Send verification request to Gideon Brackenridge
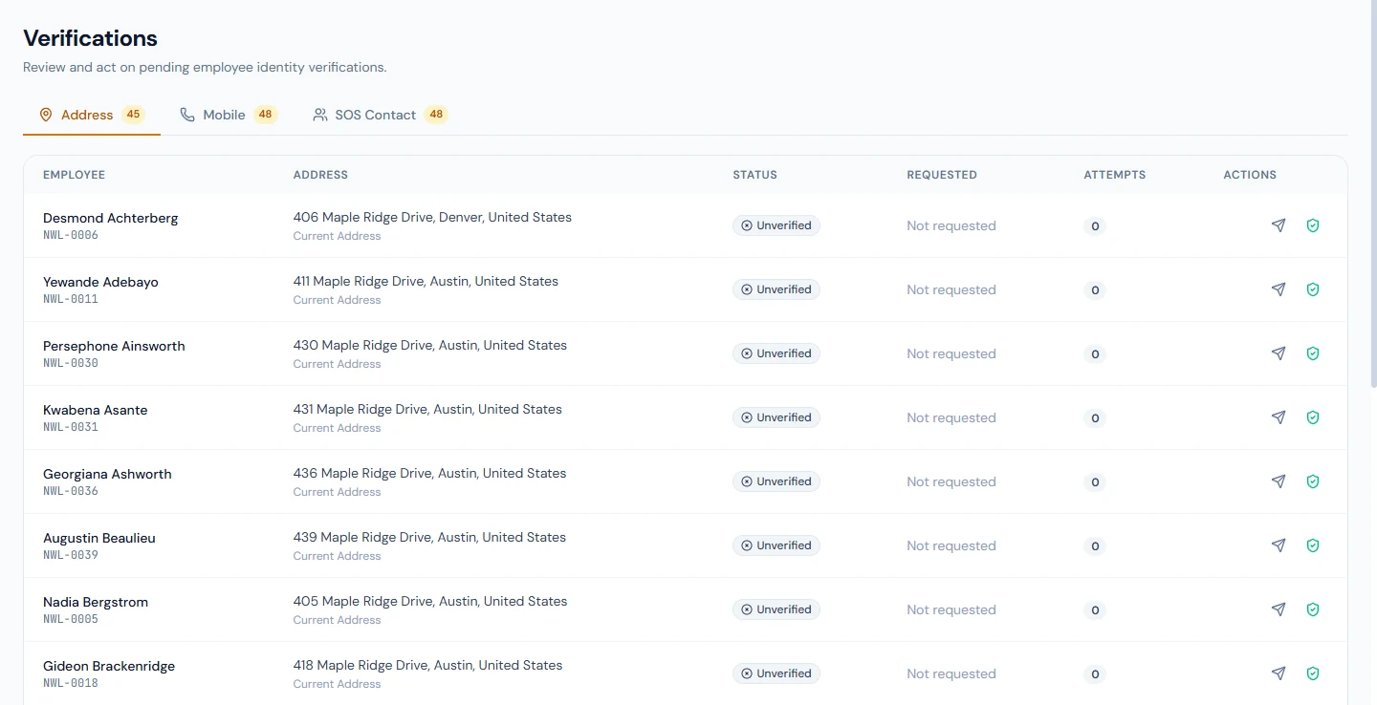Image resolution: width=1377 pixels, height=705 pixels. click(x=1279, y=673)
